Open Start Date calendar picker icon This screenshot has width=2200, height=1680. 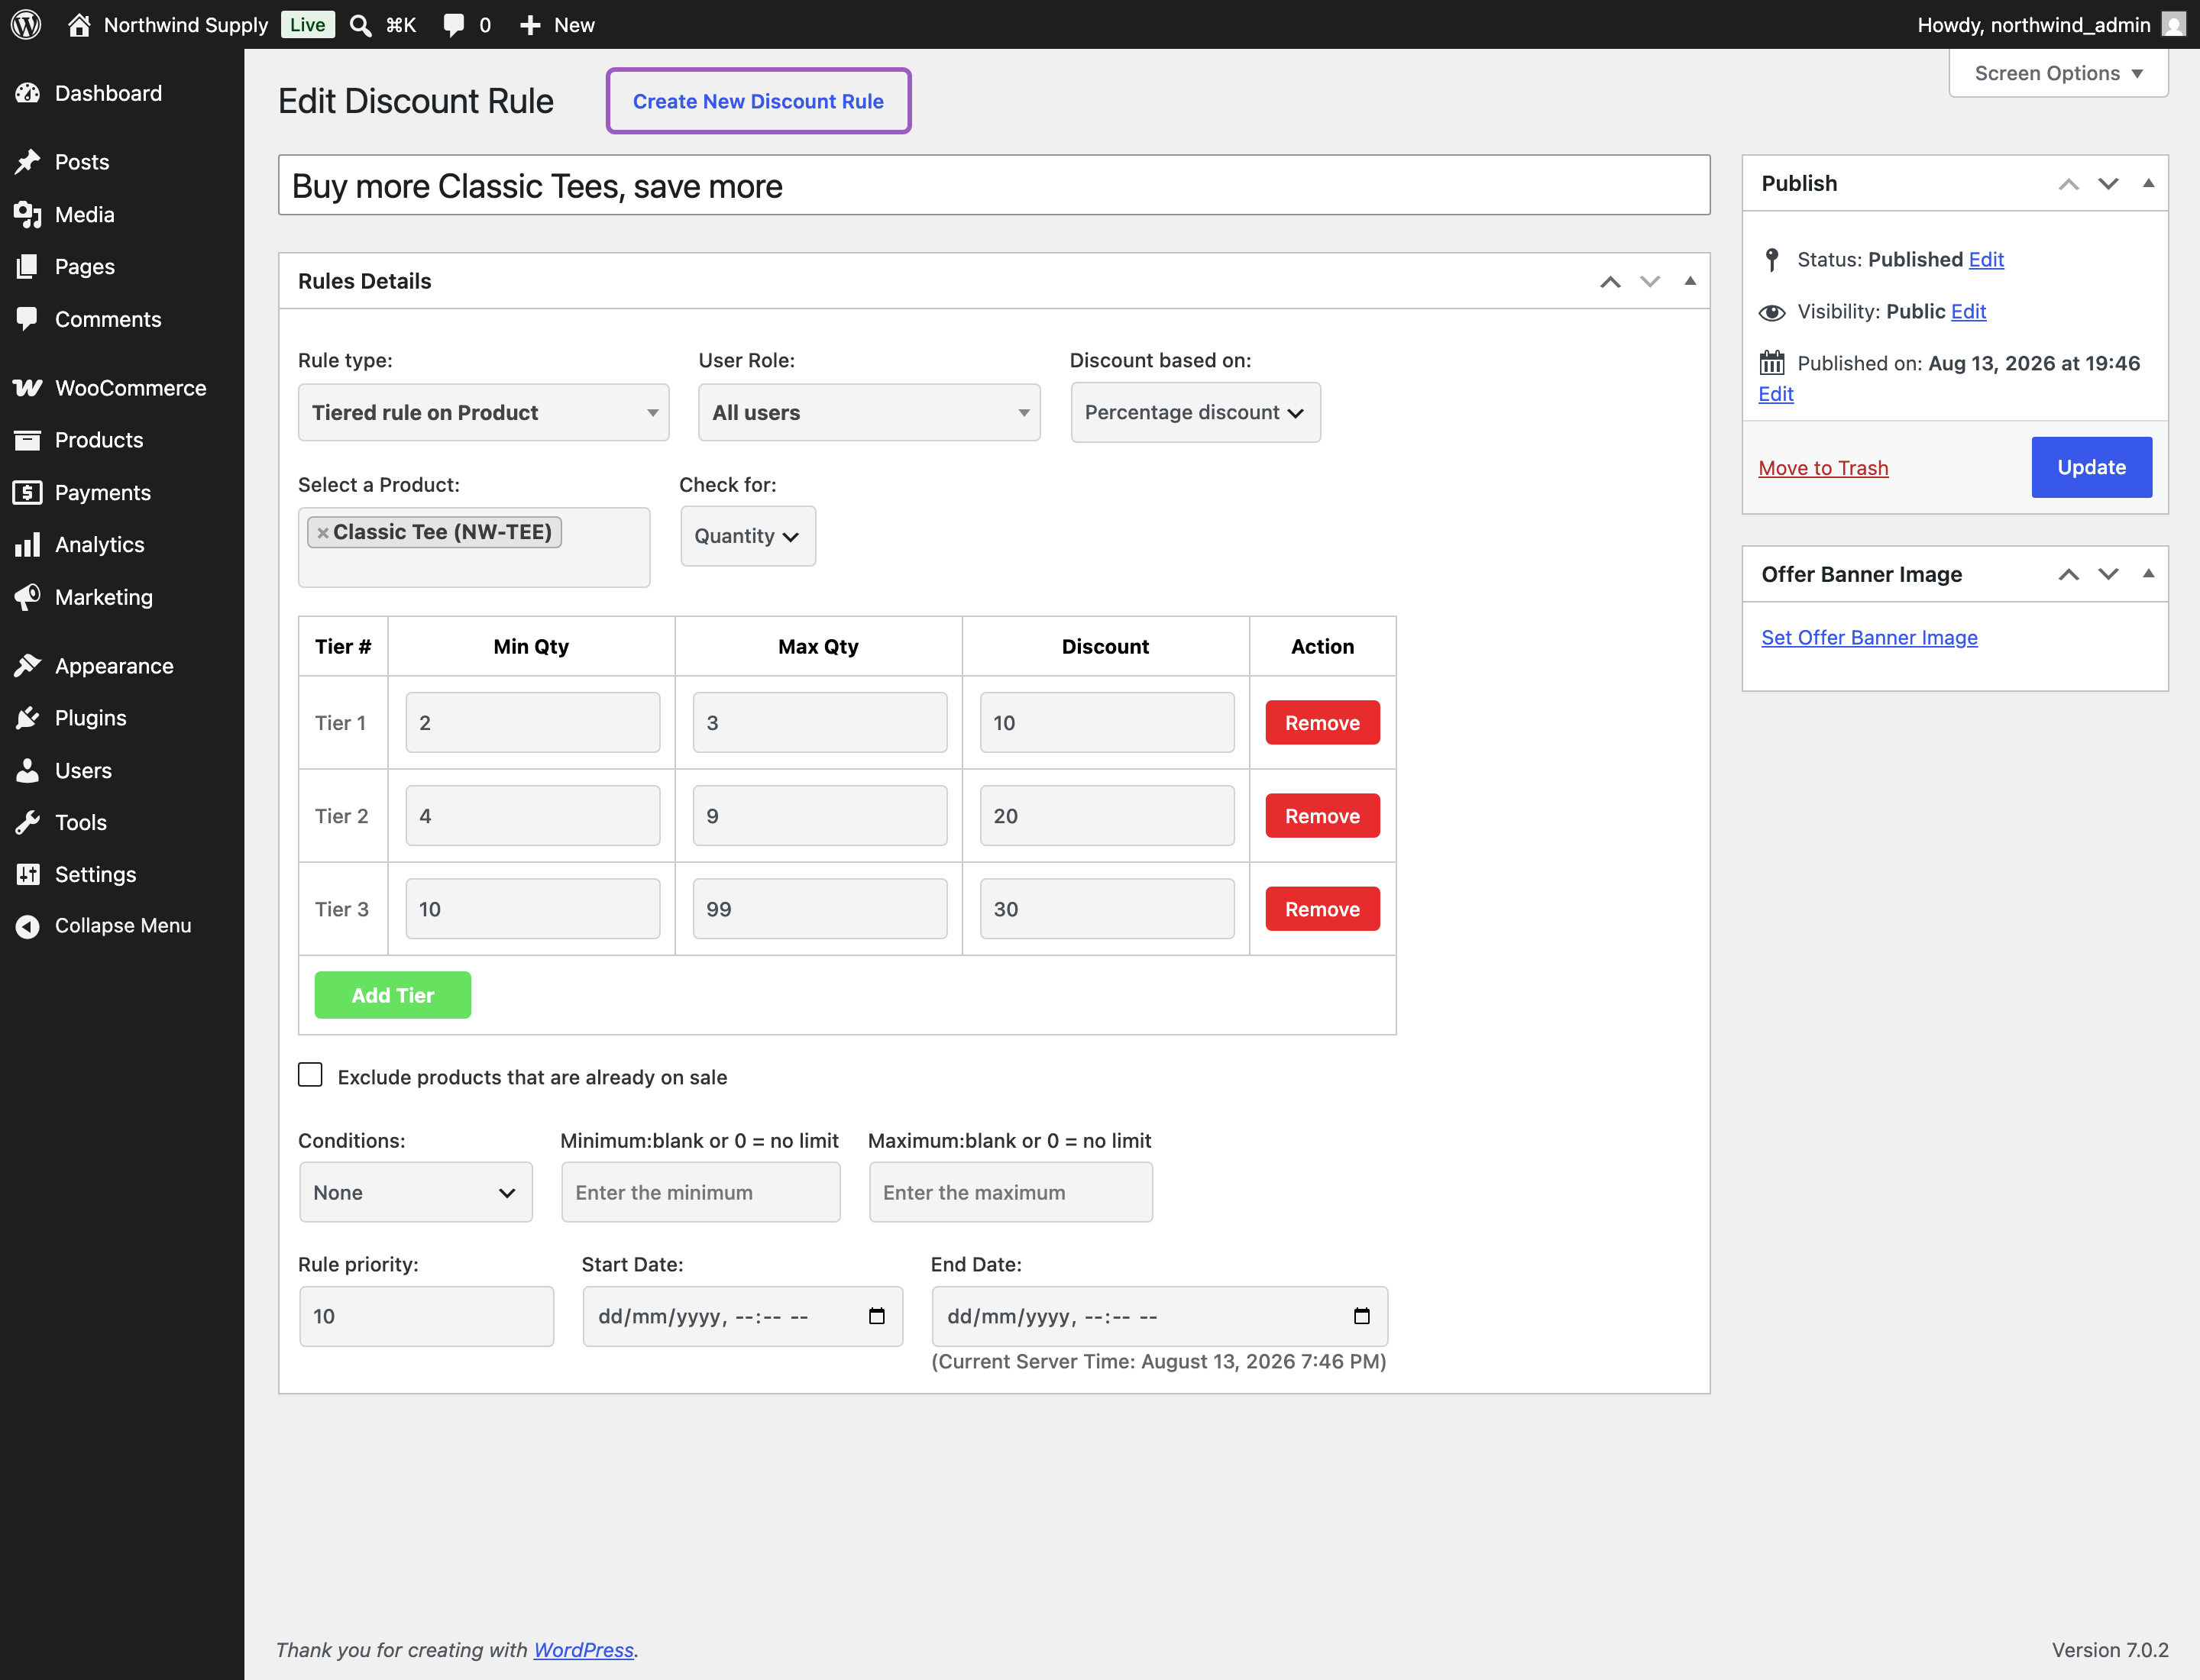pyautogui.click(x=878, y=1316)
